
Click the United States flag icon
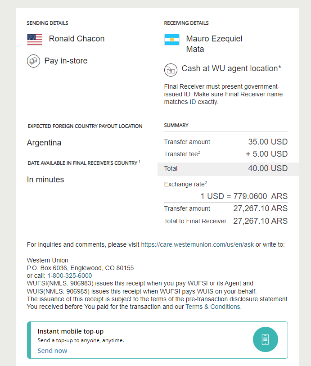click(x=35, y=40)
